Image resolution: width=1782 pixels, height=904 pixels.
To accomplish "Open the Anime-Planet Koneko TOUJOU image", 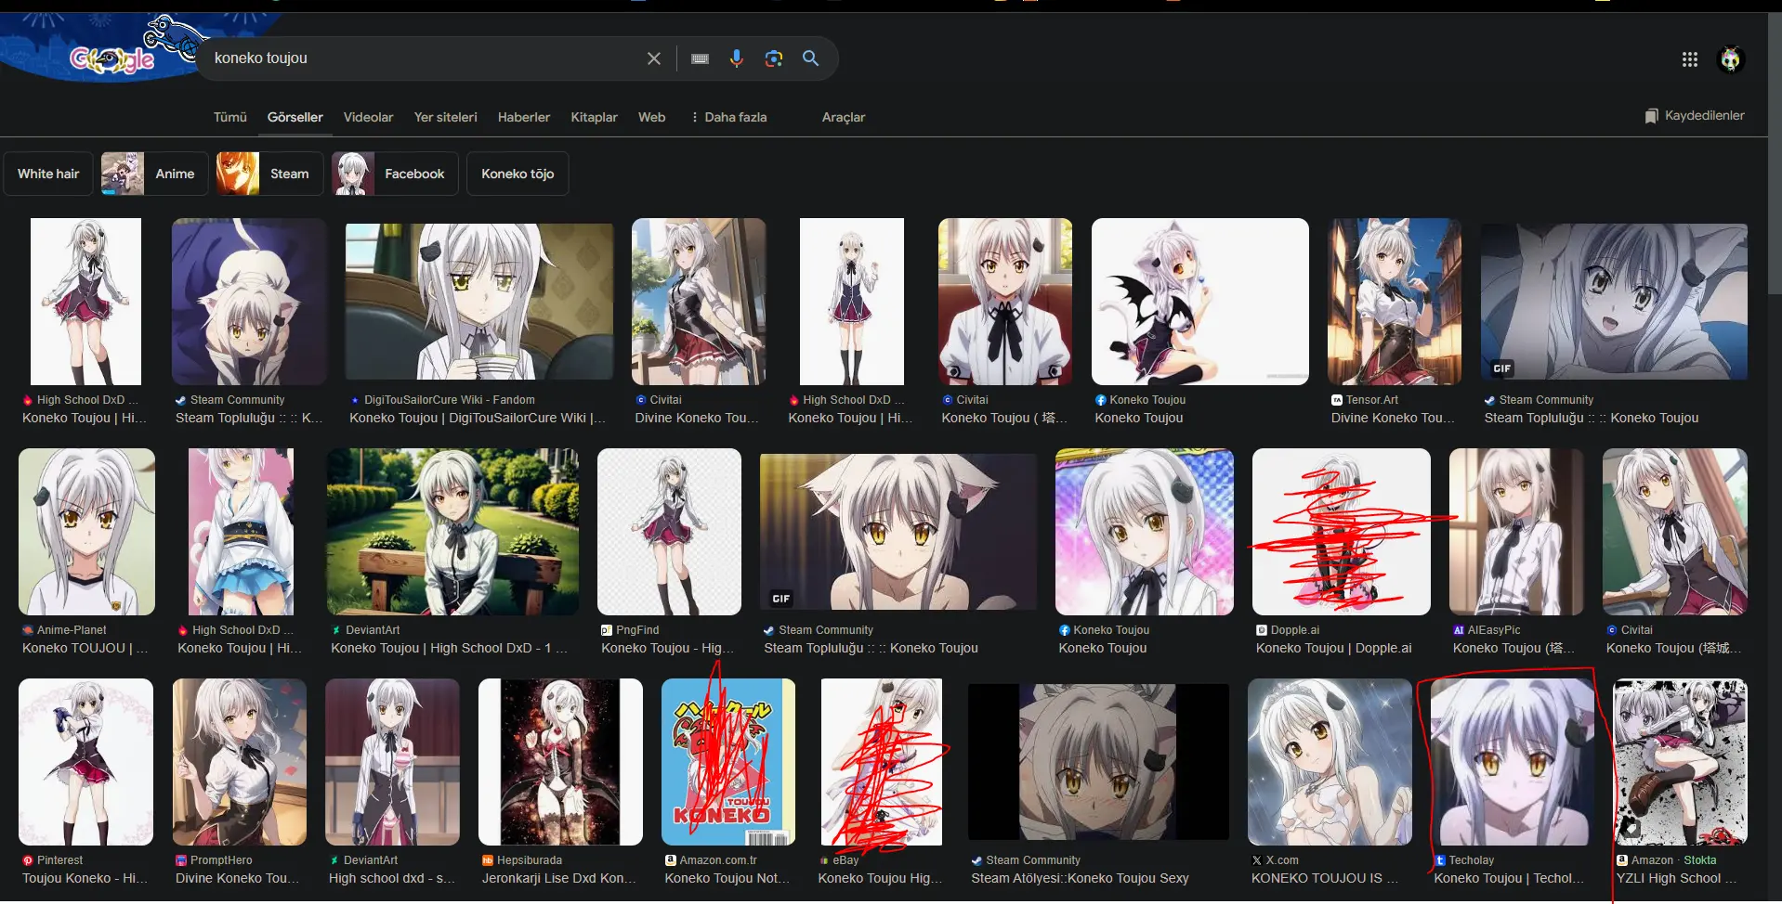I will (86, 532).
